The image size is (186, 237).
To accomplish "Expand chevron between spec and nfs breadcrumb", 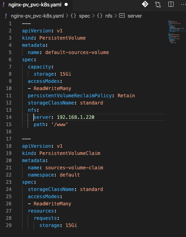I will click(x=93, y=16).
